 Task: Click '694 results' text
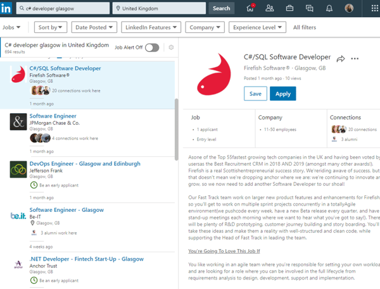click(x=15, y=52)
